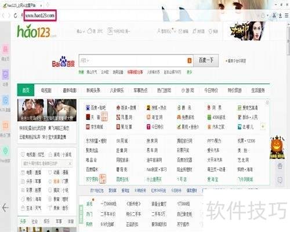Click the 更多 hot search link
Image resolution: width=290 pixels, height=232 pixels.
[x=189, y=72]
